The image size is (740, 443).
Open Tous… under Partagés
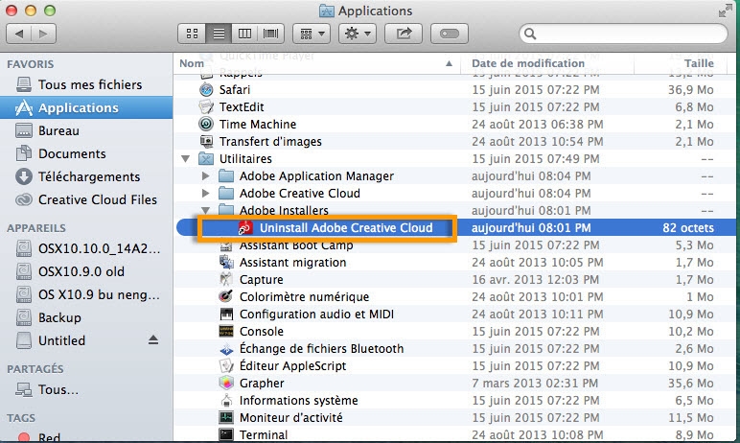(x=86, y=389)
